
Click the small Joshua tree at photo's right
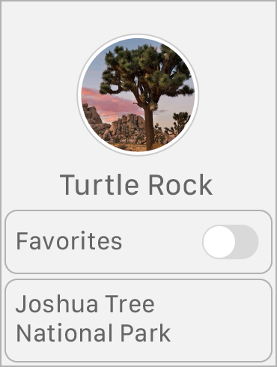(x=180, y=122)
